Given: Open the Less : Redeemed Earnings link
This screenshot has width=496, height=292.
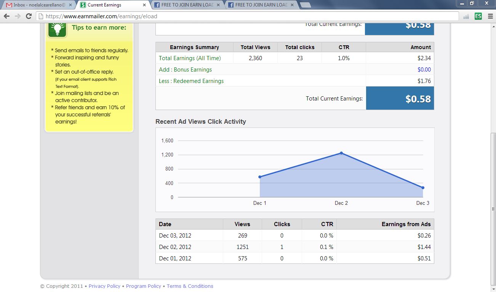Looking at the screenshot, I should (191, 81).
